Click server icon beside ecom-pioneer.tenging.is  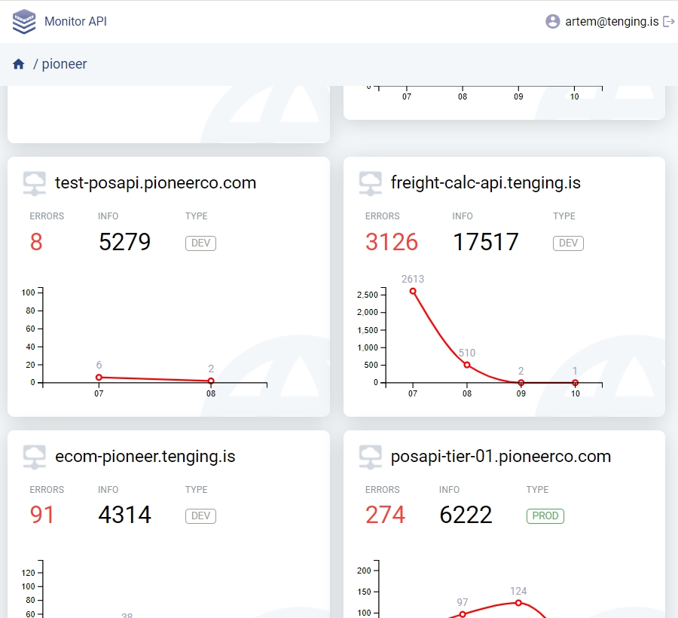coord(34,457)
